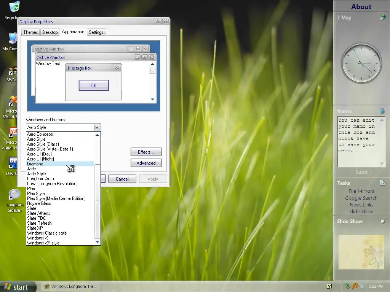Screen dimensions: 390x292
Task: Open the News Links task link
Action: point(361,205)
